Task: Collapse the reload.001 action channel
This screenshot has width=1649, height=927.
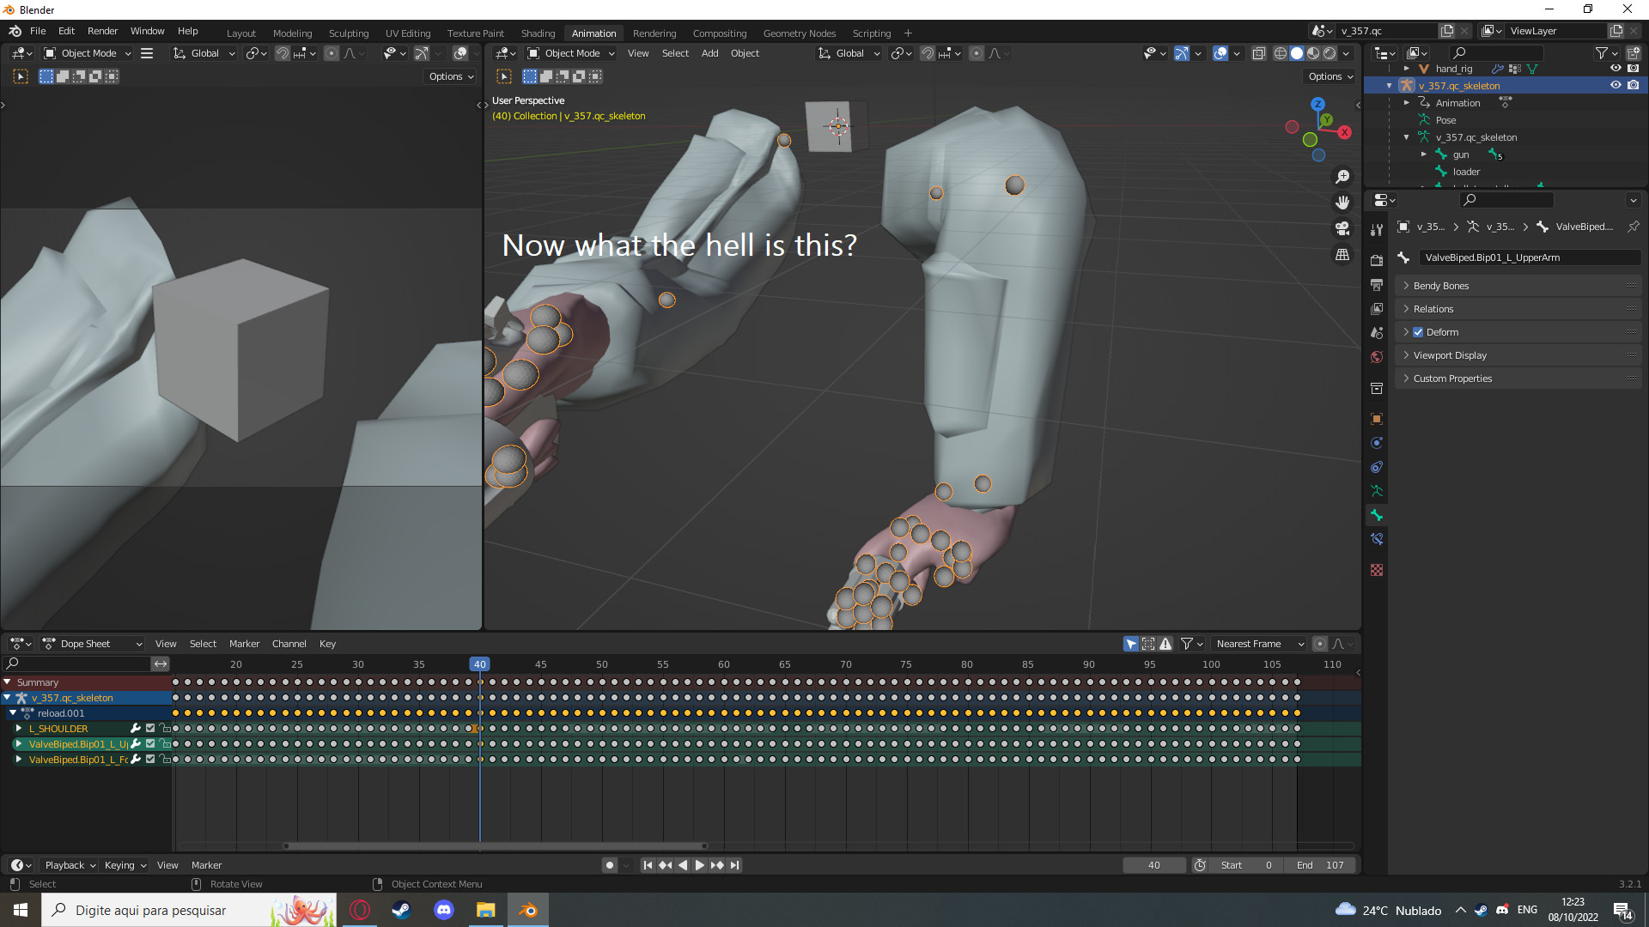Action: click(x=14, y=713)
